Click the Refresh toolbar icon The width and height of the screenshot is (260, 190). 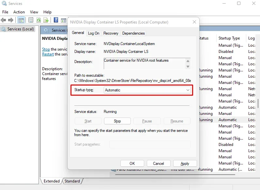coord(38,20)
